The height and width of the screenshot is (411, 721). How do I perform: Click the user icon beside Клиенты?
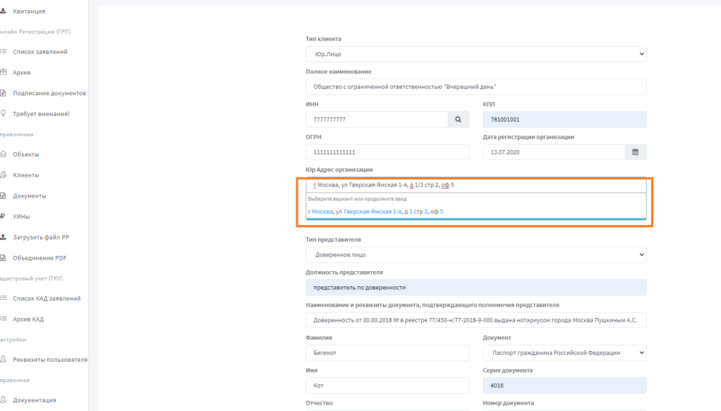tap(3, 174)
